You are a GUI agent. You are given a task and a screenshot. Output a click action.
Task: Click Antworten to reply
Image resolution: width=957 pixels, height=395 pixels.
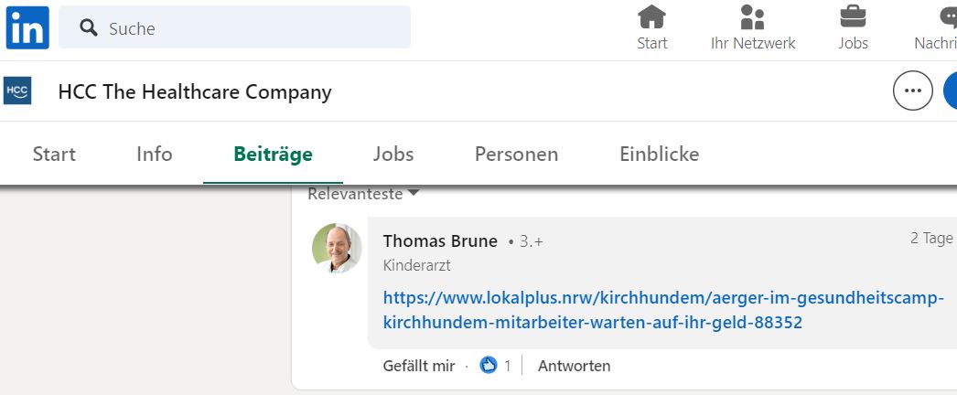point(574,366)
